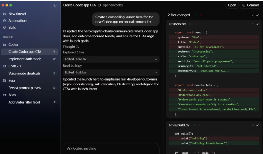263x154 pixels.
Task: Open the Voice mode shortcuts thread
Action: click(24, 73)
